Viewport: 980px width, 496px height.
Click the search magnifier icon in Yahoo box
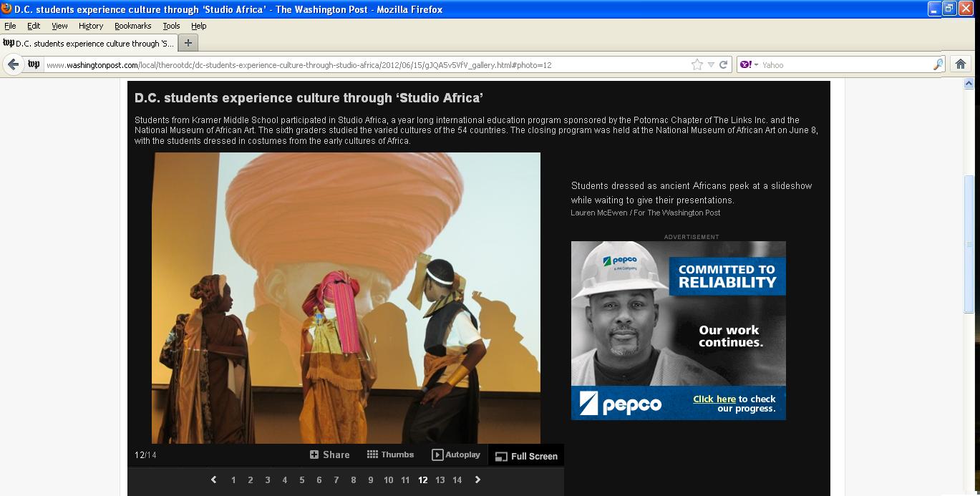point(938,64)
